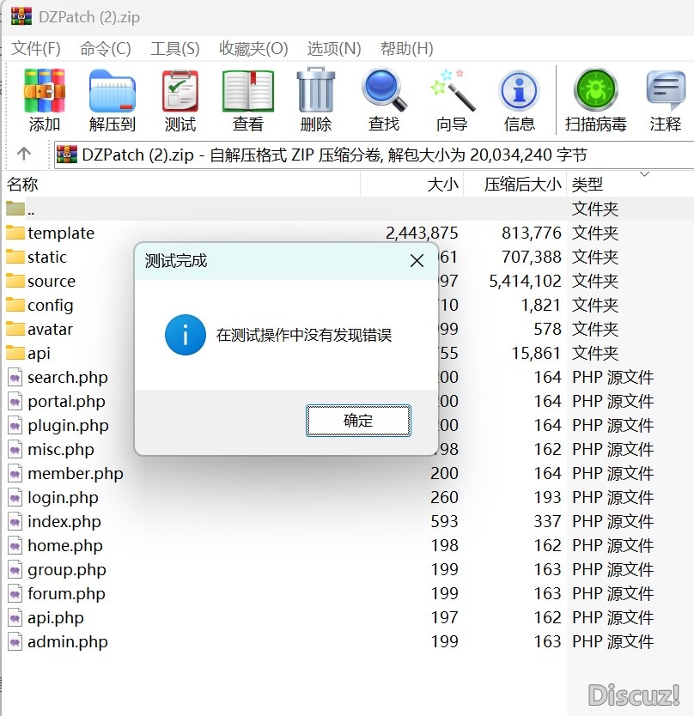This screenshot has height=716, width=694.
Task: Click the parent folder '..' icon
Action: pos(15,209)
